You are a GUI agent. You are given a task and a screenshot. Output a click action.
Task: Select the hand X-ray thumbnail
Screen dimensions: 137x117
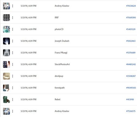point(6,41)
